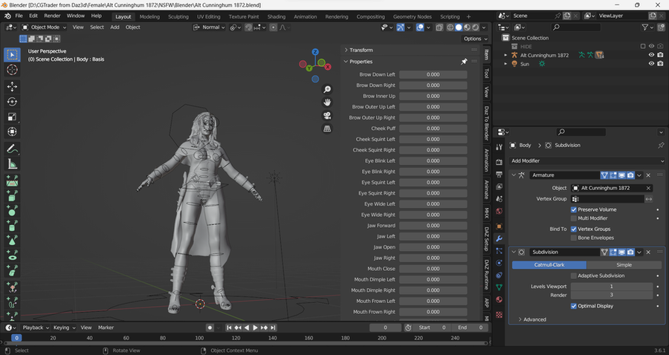Click the zoom magnifier viewport icon
This screenshot has width=669, height=355.
pyautogui.click(x=327, y=88)
